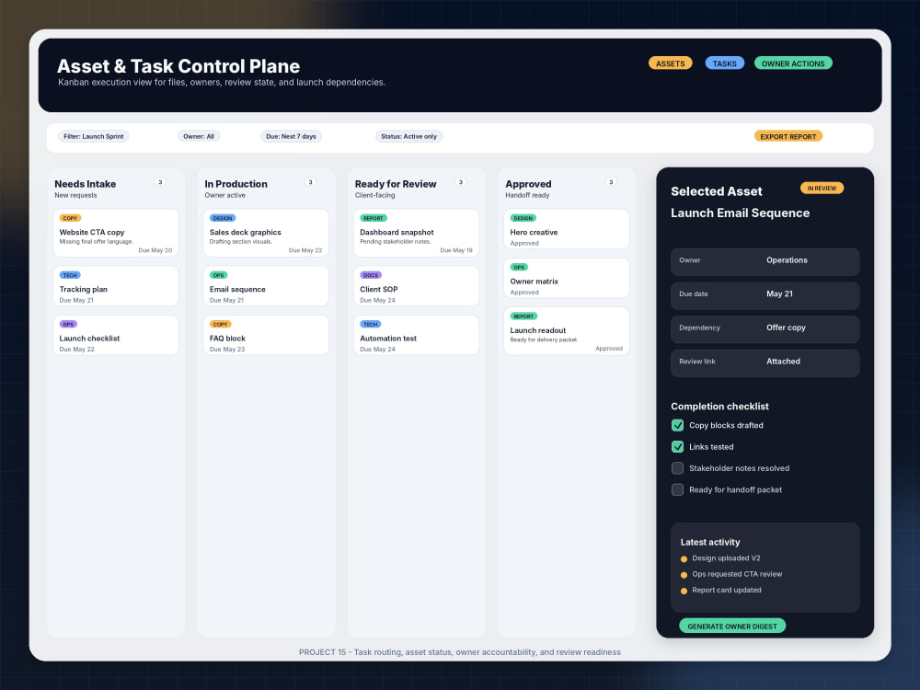Click GENERATE OWNER DIGEST button
This screenshot has width=920, height=690.
click(x=732, y=626)
